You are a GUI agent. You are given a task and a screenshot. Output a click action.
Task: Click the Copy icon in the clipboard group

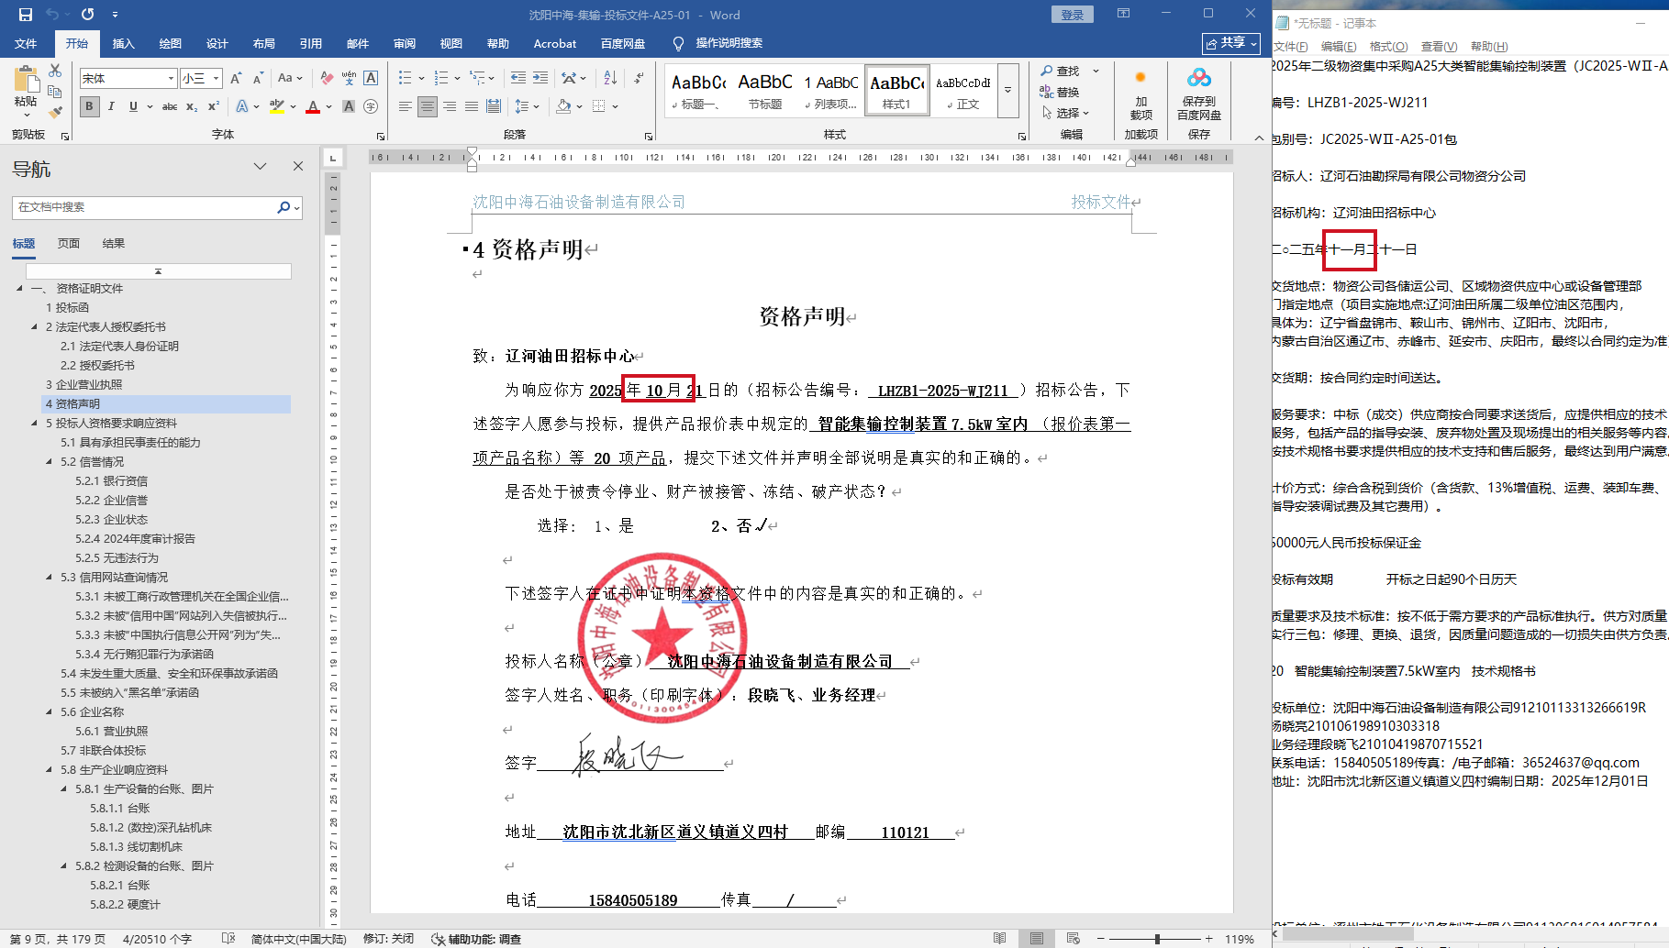(x=55, y=92)
